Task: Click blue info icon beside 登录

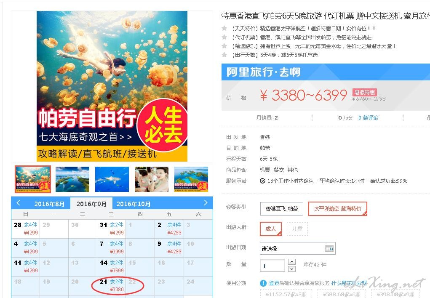Action: [263, 283]
